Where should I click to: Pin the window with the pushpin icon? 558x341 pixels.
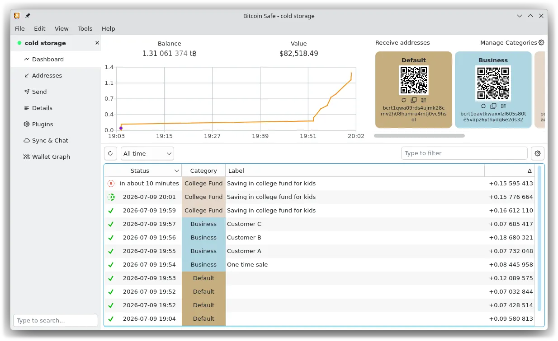pos(28,16)
